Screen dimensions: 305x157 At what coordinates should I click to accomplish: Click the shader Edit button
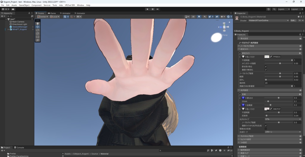point(293,21)
